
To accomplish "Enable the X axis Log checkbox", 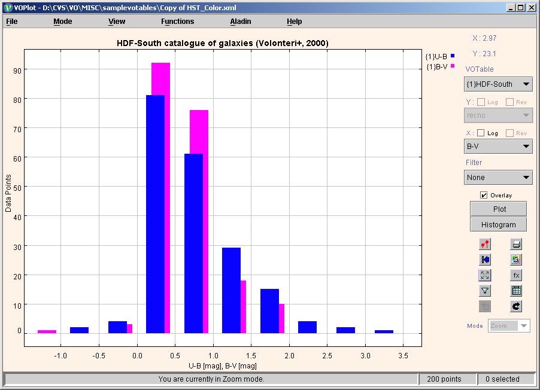I will point(481,133).
